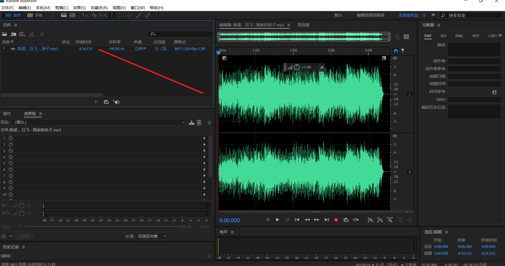The height and width of the screenshot is (266, 505).
Task: Toggle power for effect slot 3
Action: tap(11, 150)
